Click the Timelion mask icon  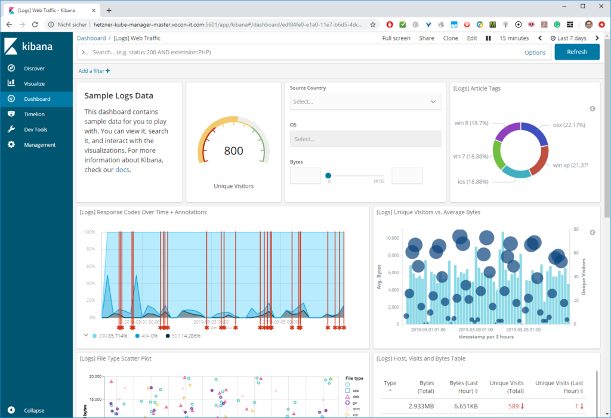click(11, 114)
